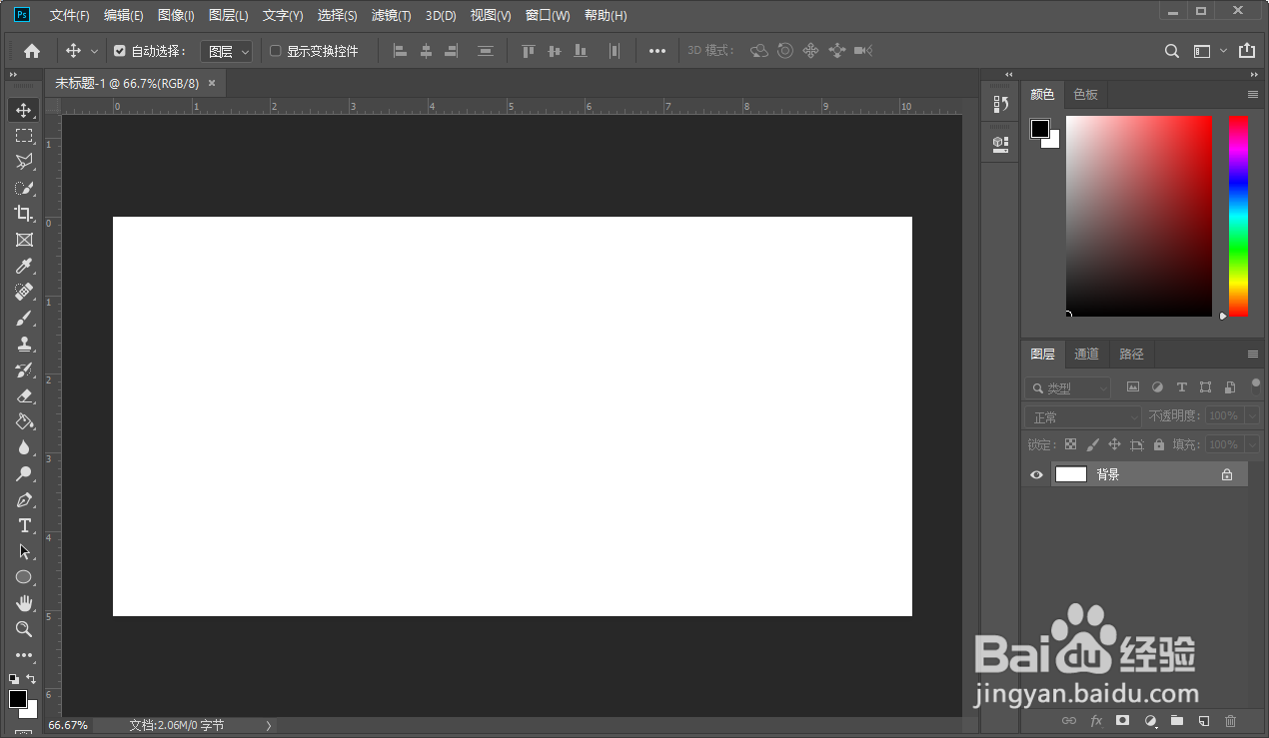Open the layer styles fx menu

click(1096, 720)
